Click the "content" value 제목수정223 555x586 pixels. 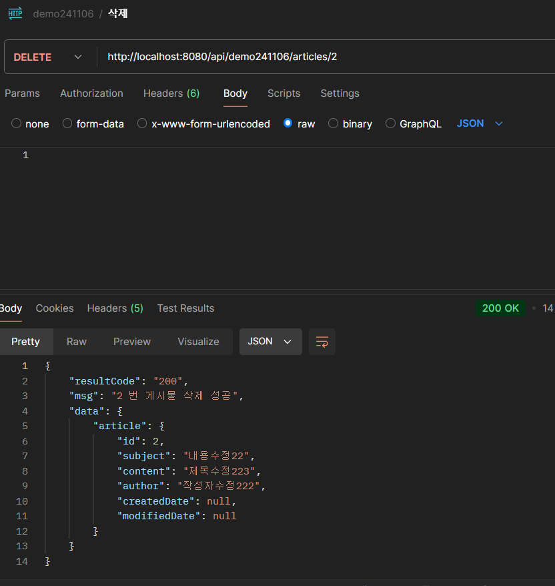click(219, 471)
